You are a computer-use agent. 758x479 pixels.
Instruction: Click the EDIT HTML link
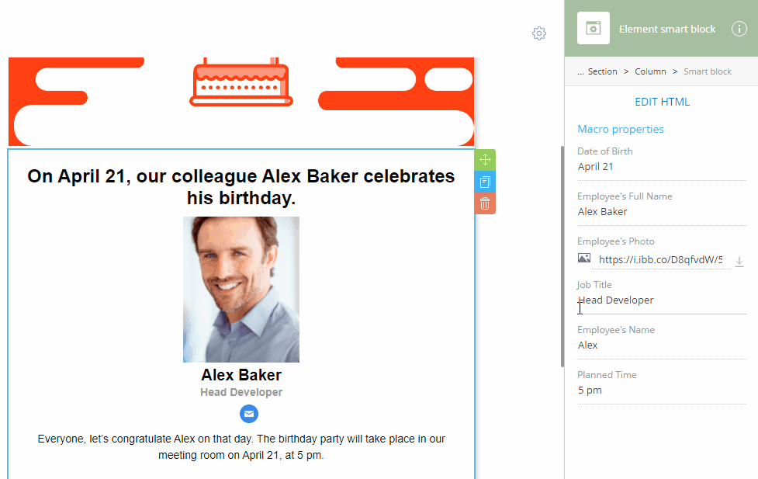[x=662, y=102]
